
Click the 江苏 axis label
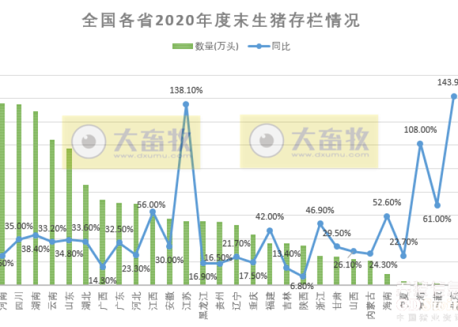coord(186,301)
